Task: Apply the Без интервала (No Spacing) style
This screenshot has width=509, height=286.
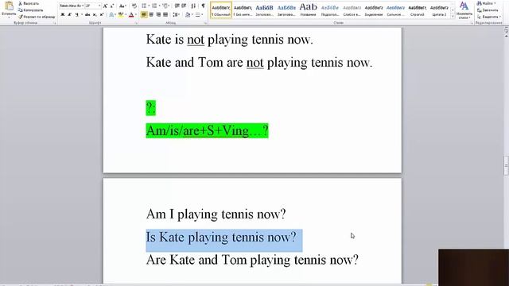Action: pos(243,10)
